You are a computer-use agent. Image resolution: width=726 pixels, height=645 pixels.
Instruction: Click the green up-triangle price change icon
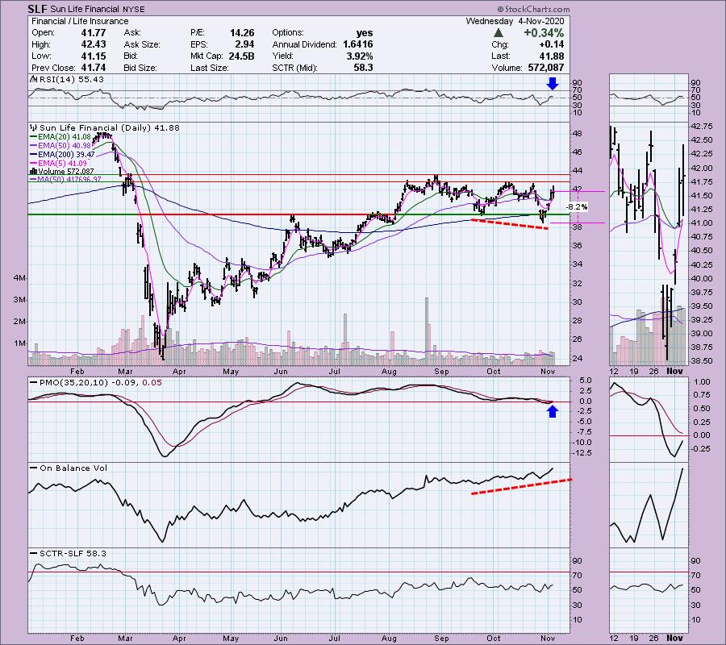pyautogui.click(x=499, y=33)
